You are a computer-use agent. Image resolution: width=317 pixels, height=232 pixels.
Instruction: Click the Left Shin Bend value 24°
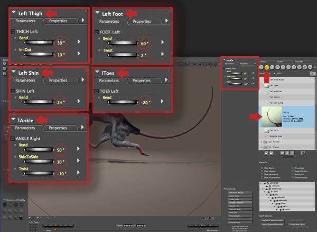61,102
